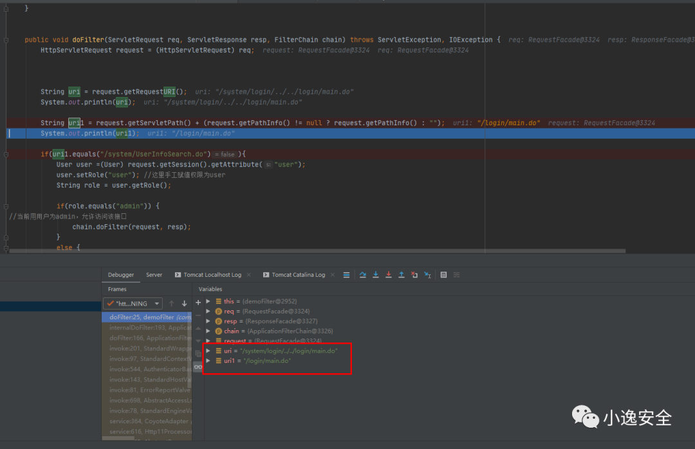Click fold marker beside doFilter method
The width and height of the screenshot is (695, 449).
coord(6,40)
